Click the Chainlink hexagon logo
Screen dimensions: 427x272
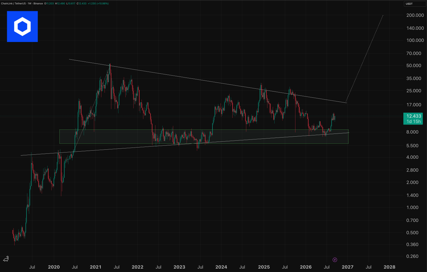[22, 26]
